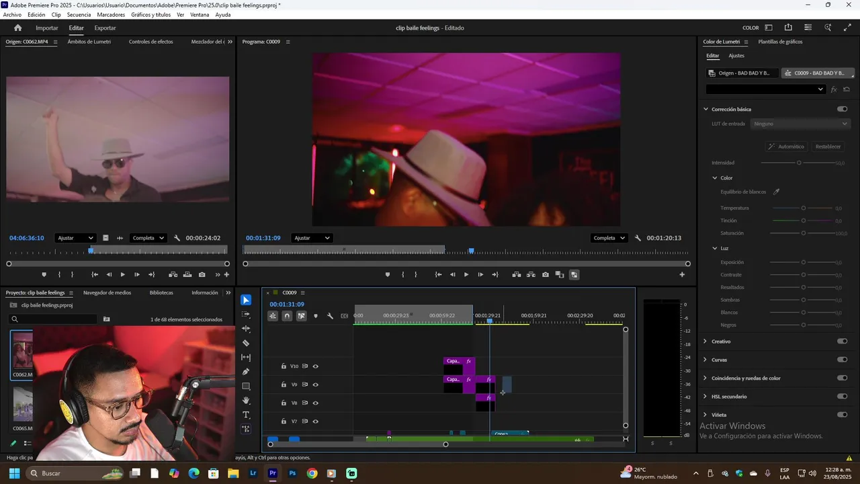This screenshot has height=484, width=860.
Task: Open Archivo menu
Action: [x=12, y=14]
